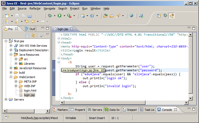Maximize the editor area

194,28
